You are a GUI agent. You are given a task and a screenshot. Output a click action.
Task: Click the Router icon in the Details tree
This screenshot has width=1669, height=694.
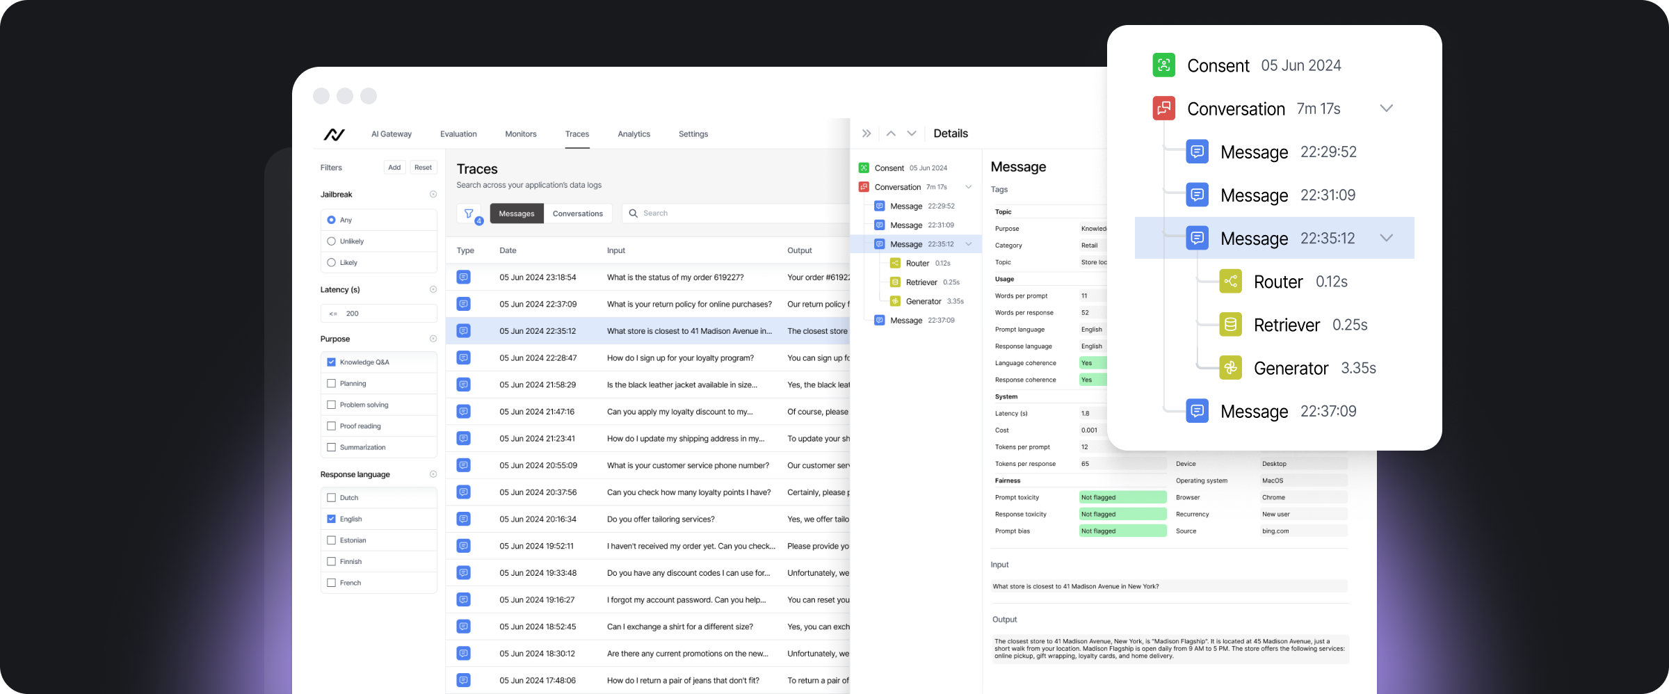click(896, 263)
